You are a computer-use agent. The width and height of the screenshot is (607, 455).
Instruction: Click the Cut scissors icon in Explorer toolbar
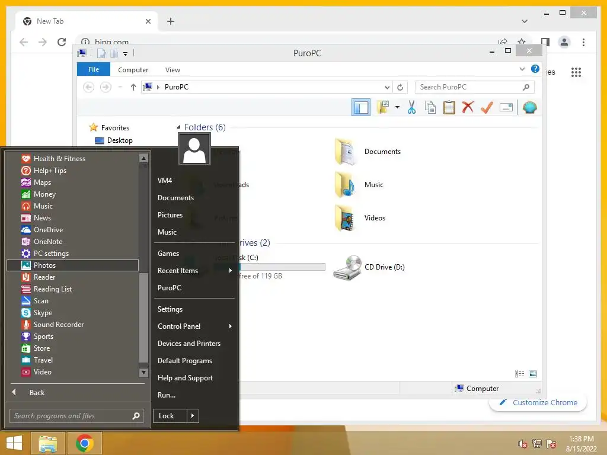click(411, 107)
